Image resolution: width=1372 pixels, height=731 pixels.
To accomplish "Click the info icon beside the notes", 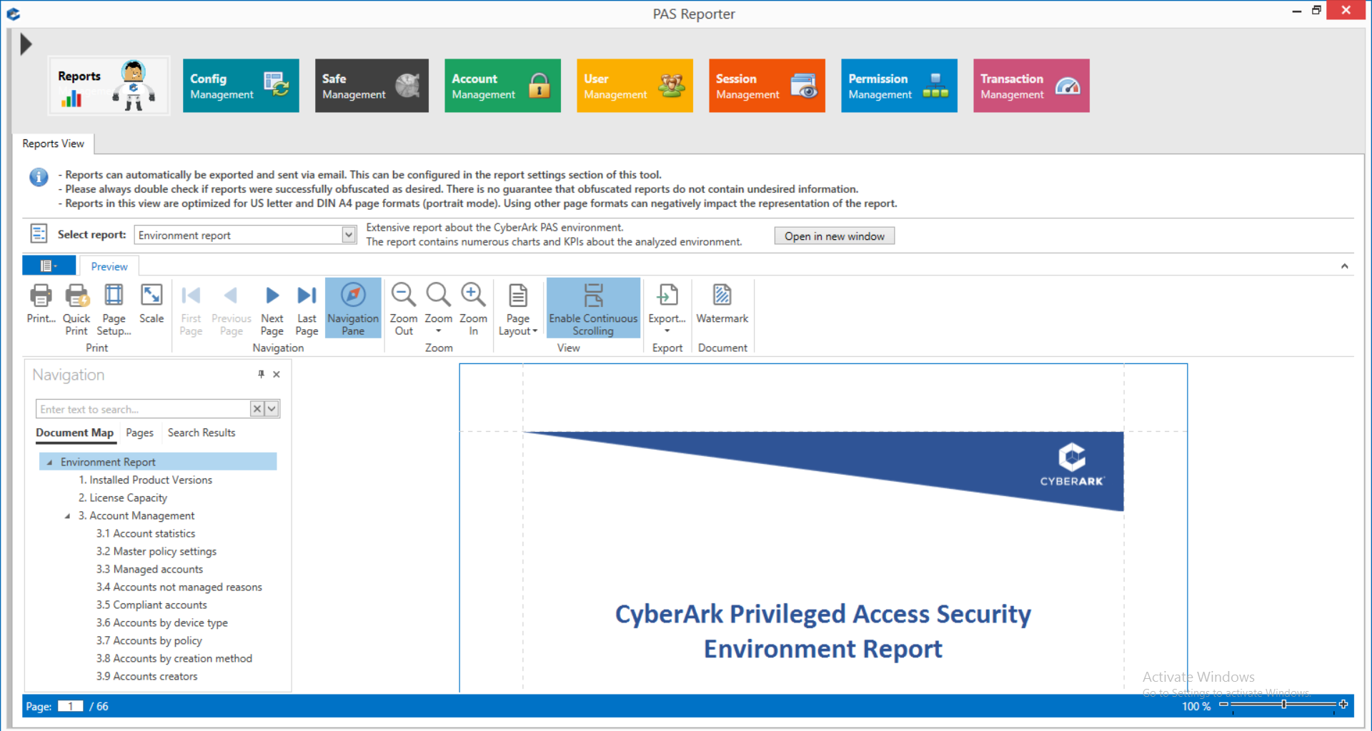I will tap(39, 176).
